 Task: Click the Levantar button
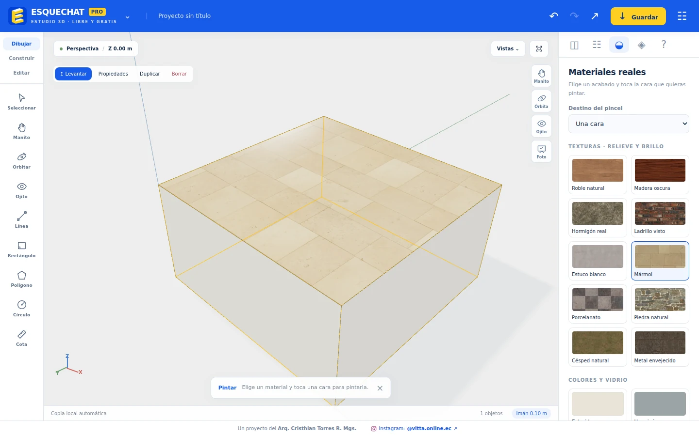(x=73, y=74)
